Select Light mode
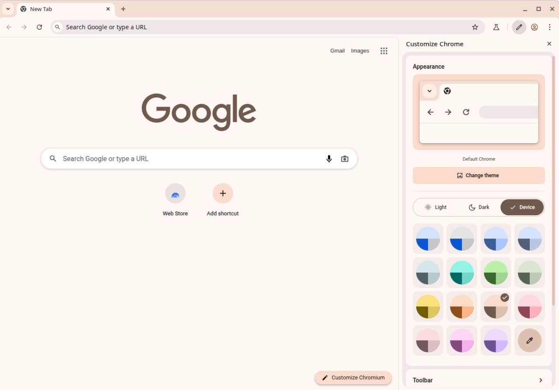559x390 pixels. coord(436,207)
